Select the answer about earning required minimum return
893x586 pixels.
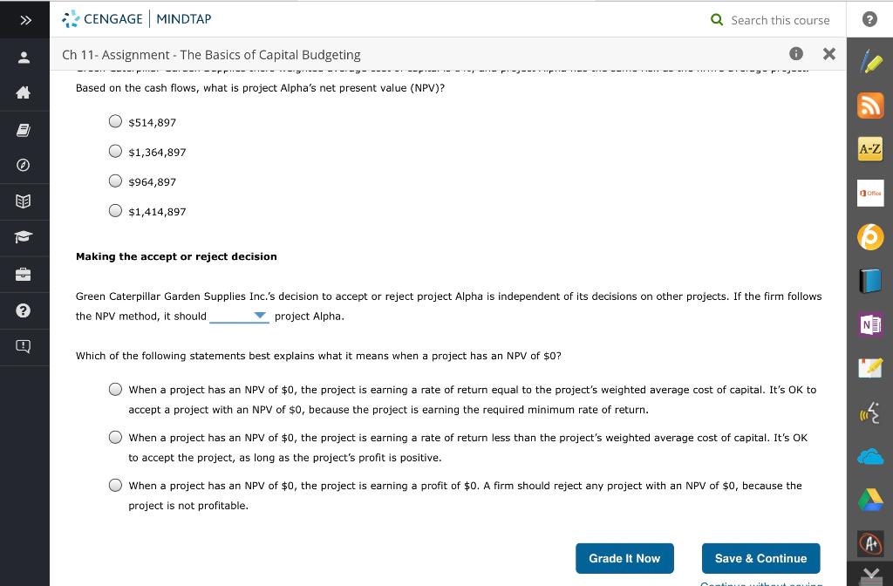(114, 390)
